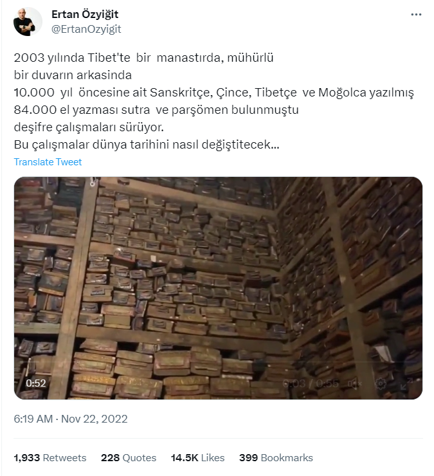Click the 0:52 remaining time badge
This screenshot has height=476, width=434.
36,383
